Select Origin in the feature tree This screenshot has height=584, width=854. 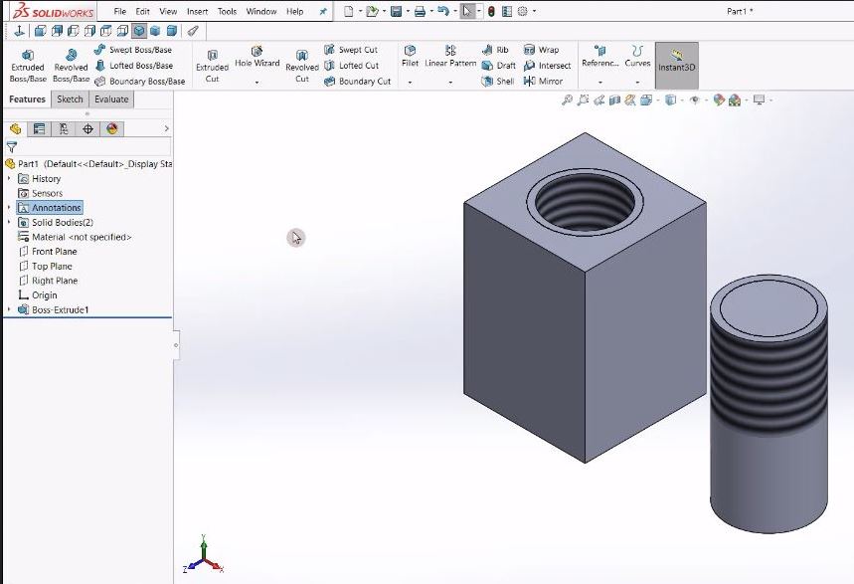pos(38,295)
